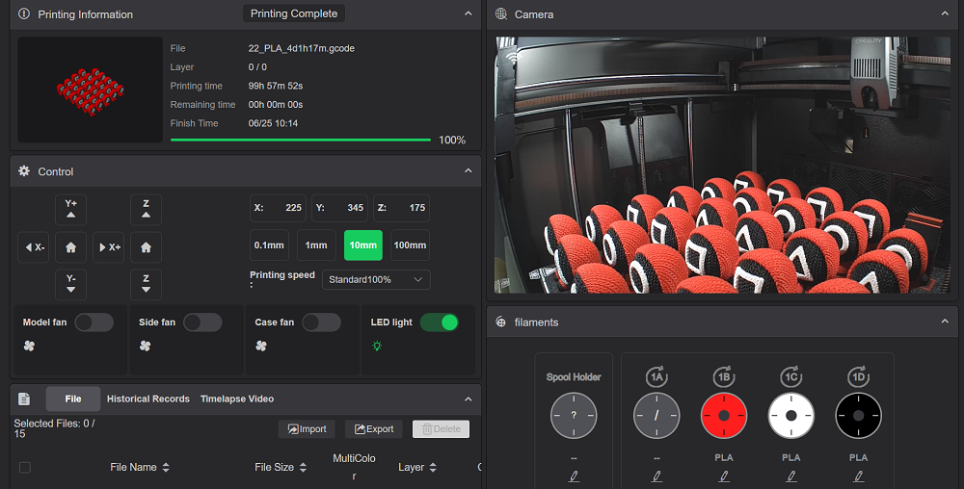Viewport: 964px width, 489px height.
Task: Select the 100mm step distance
Action: 410,245
